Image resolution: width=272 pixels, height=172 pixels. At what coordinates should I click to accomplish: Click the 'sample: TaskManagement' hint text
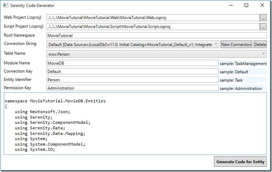coord(243,64)
